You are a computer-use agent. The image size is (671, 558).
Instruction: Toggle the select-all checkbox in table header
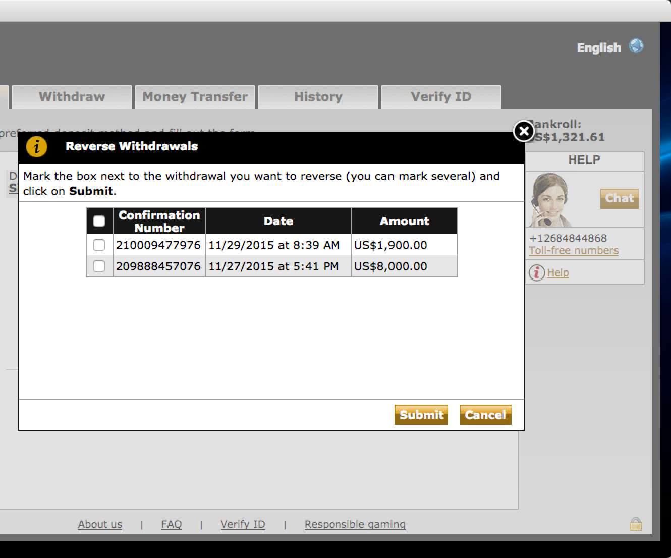point(99,221)
